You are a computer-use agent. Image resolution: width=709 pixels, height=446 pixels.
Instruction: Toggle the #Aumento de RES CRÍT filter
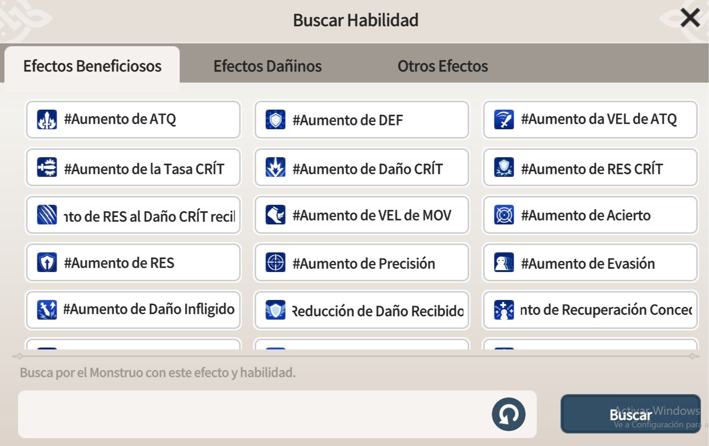click(x=590, y=167)
